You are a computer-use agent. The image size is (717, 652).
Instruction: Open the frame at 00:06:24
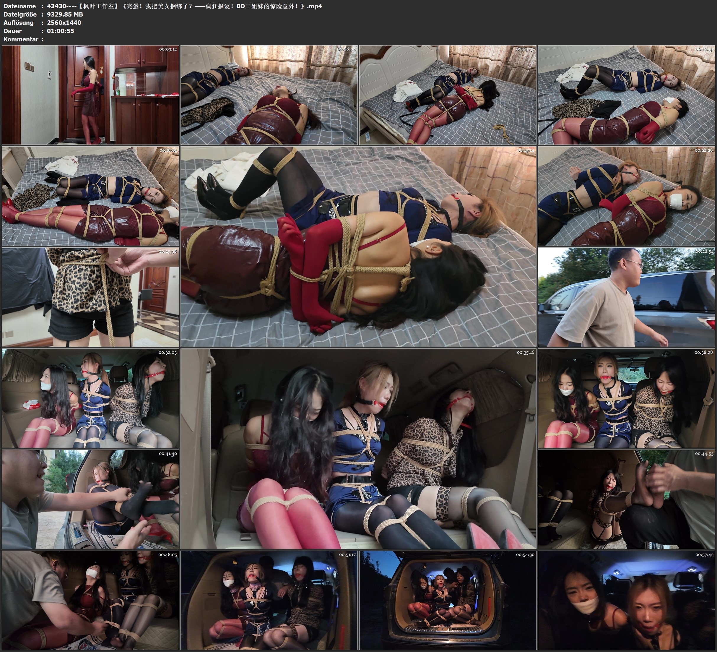click(x=269, y=95)
